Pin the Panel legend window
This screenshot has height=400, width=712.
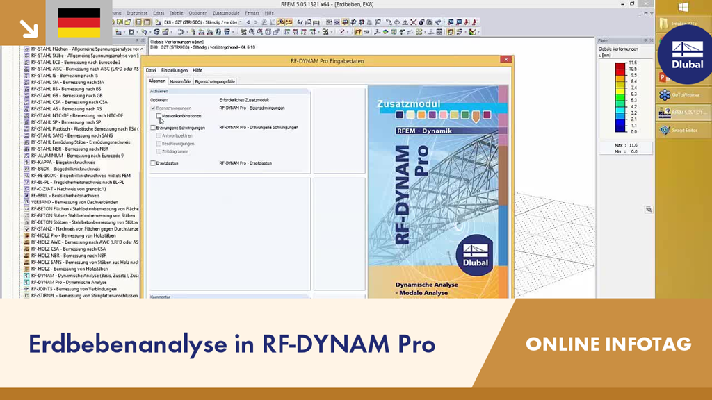[x=645, y=40]
